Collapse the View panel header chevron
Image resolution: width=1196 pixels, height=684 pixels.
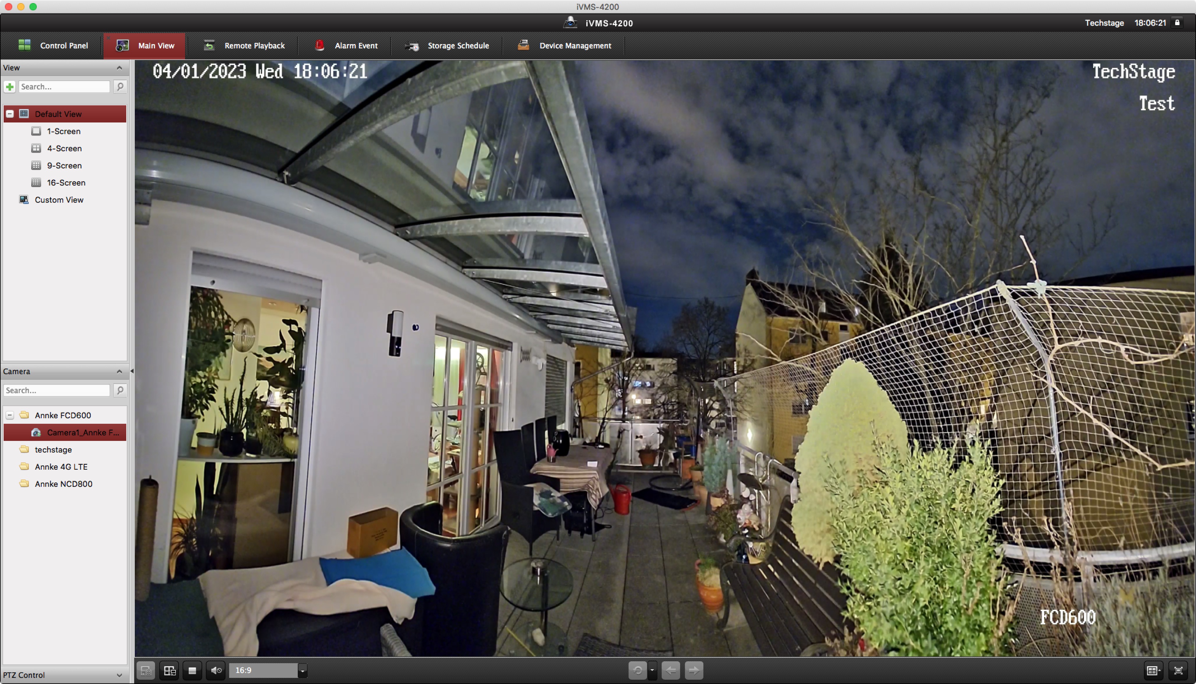click(119, 68)
